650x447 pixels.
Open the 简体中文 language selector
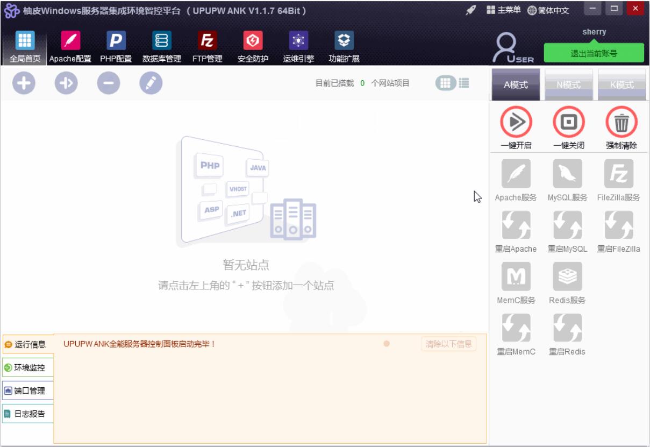click(x=548, y=10)
